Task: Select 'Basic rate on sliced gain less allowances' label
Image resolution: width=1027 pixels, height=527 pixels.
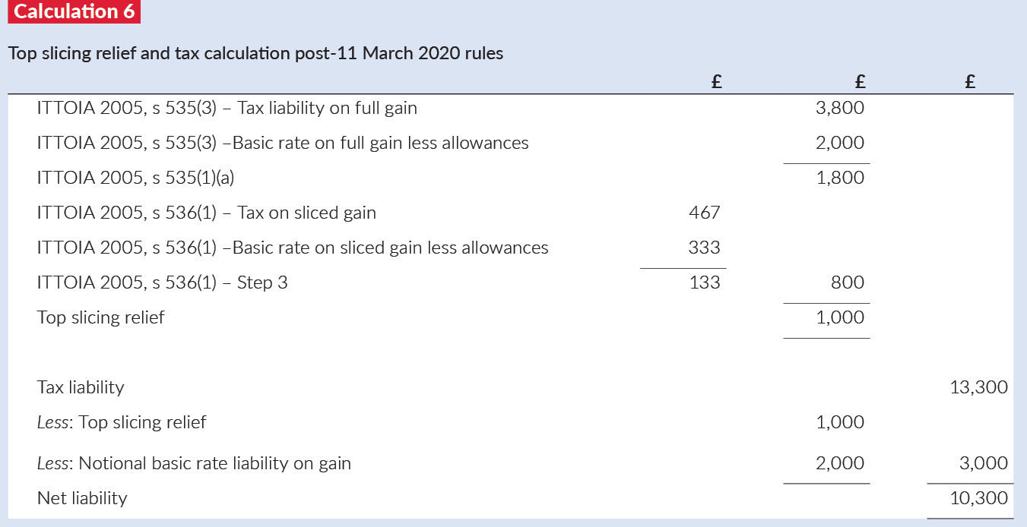Action: tap(293, 248)
